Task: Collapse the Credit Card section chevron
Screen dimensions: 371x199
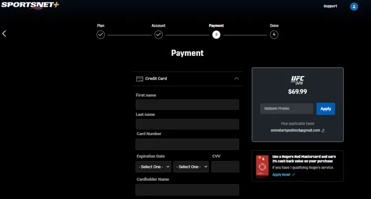Action: (x=236, y=79)
